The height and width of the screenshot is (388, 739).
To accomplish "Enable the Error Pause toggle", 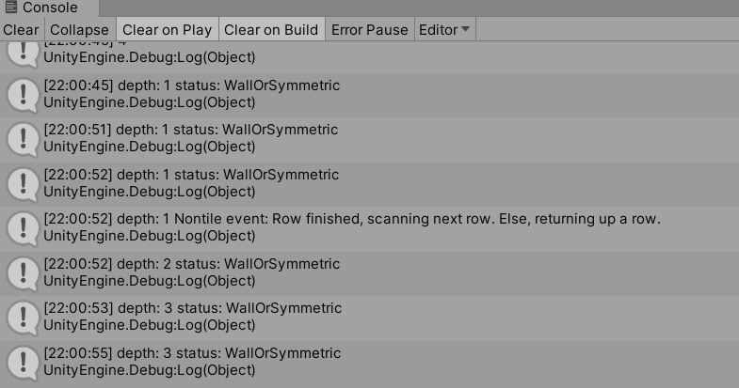I will pos(369,30).
